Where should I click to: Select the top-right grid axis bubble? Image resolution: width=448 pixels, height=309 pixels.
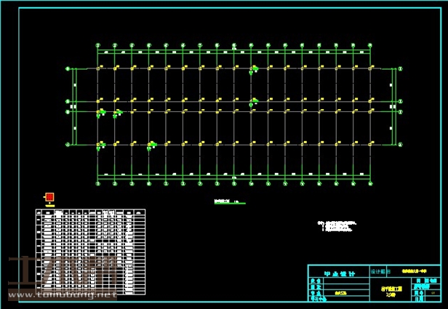(369, 44)
